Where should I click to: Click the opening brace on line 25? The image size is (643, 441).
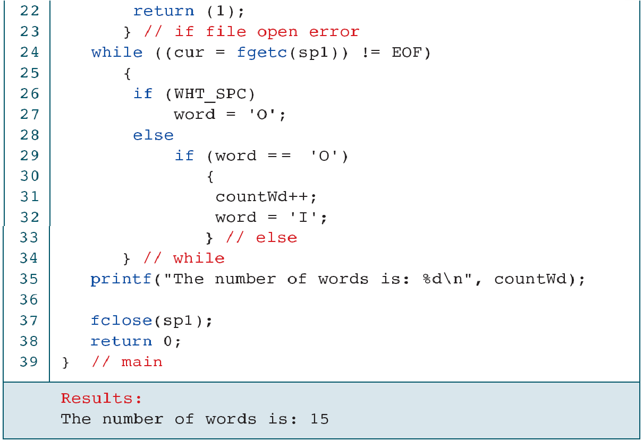(x=128, y=73)
